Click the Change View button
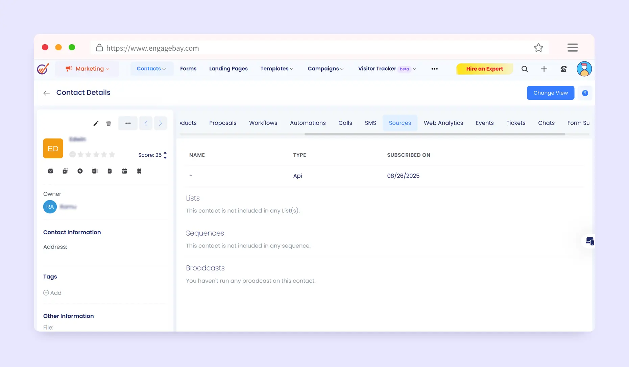629x367 pixels. point(550,93)
